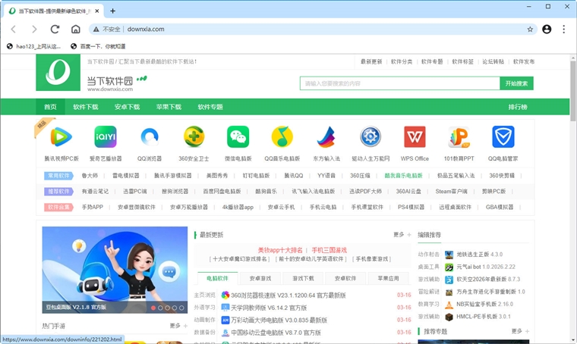Open the QQ电脑管家 shield icon
This screenshot has width=577, height=344.
[x=503, y=137]
